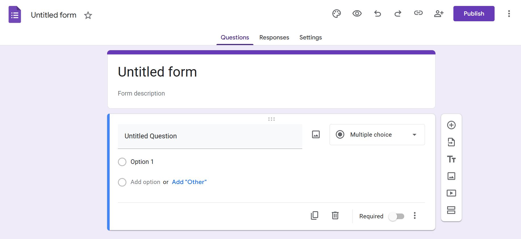Copy responder link with link icon
The width and height of the screenshot is (521, 239).
click(418, 13)
